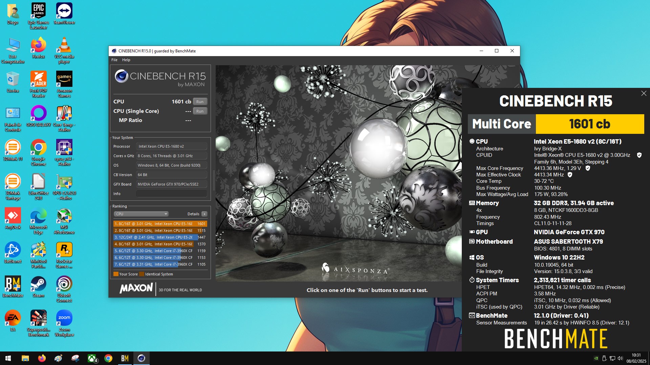This screenshot has width=650, height=365.
Task: Open the TeamViewer desktop icon
Action: [64, 14]
